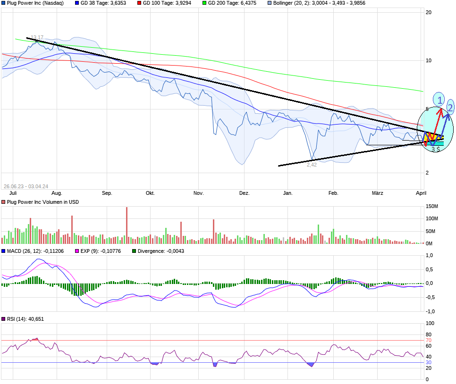Click the price axis value 2
The height and width of the screenshot is (384, 456).
tap(427, 173)
